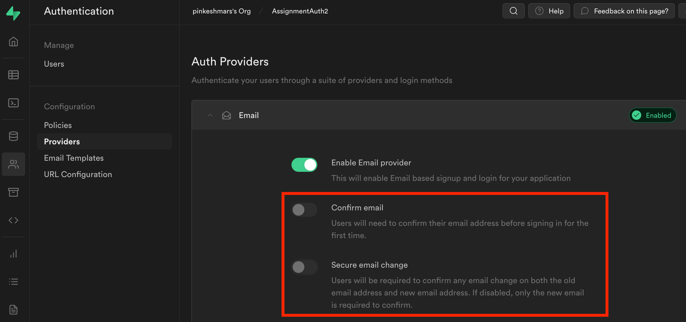Viewport: 686px width, 322px height.
Task: Open the Logs list icon
Action: click(x=13, y=282)
